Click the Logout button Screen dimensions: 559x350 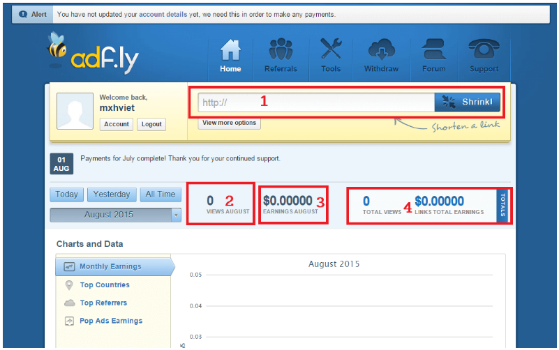tap(151, 124)
